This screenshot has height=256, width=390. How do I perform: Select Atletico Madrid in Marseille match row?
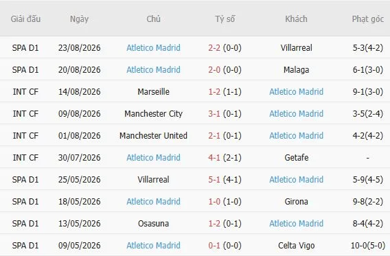click(x=296, y=92)
